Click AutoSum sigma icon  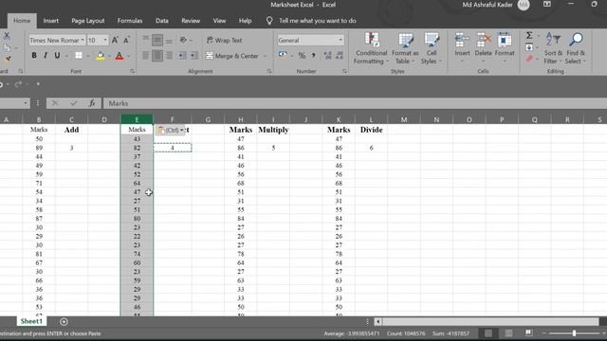(529, 36)
